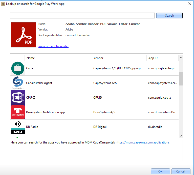Click the dk.dr.radio App ID
Viewport: 194px width, 175px height.
click(x=155, y=127)
